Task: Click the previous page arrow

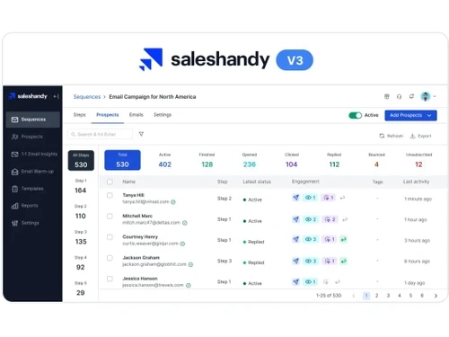Action: (354, 296)
